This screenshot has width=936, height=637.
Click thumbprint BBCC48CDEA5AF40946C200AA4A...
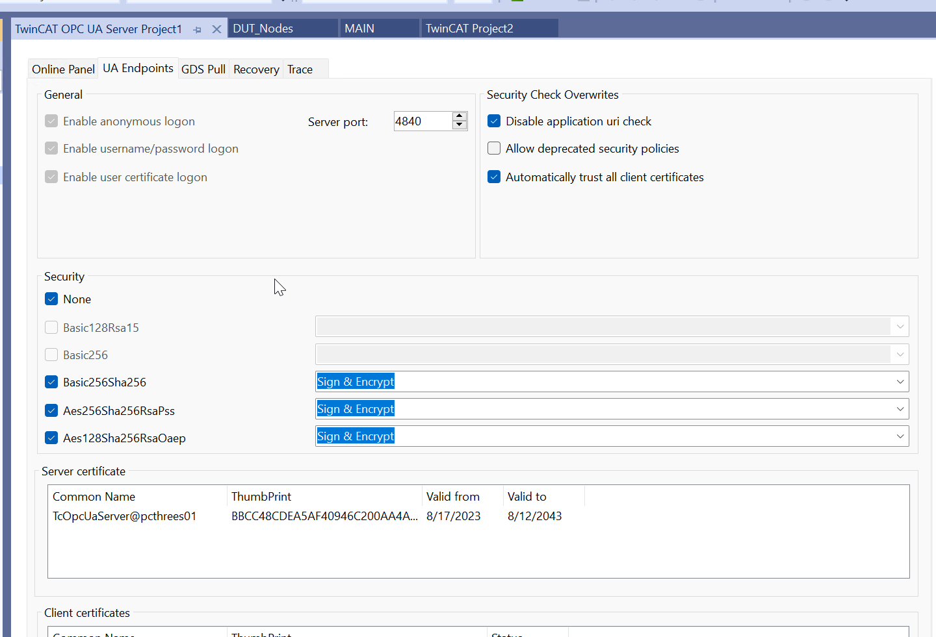324,516
